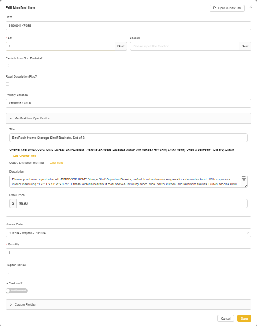Click into the Retail Price field

pyautogui.click(x=131, y=203)
